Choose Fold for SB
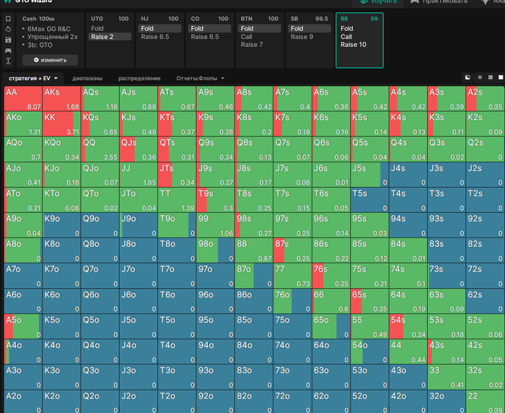 (309, 29)
